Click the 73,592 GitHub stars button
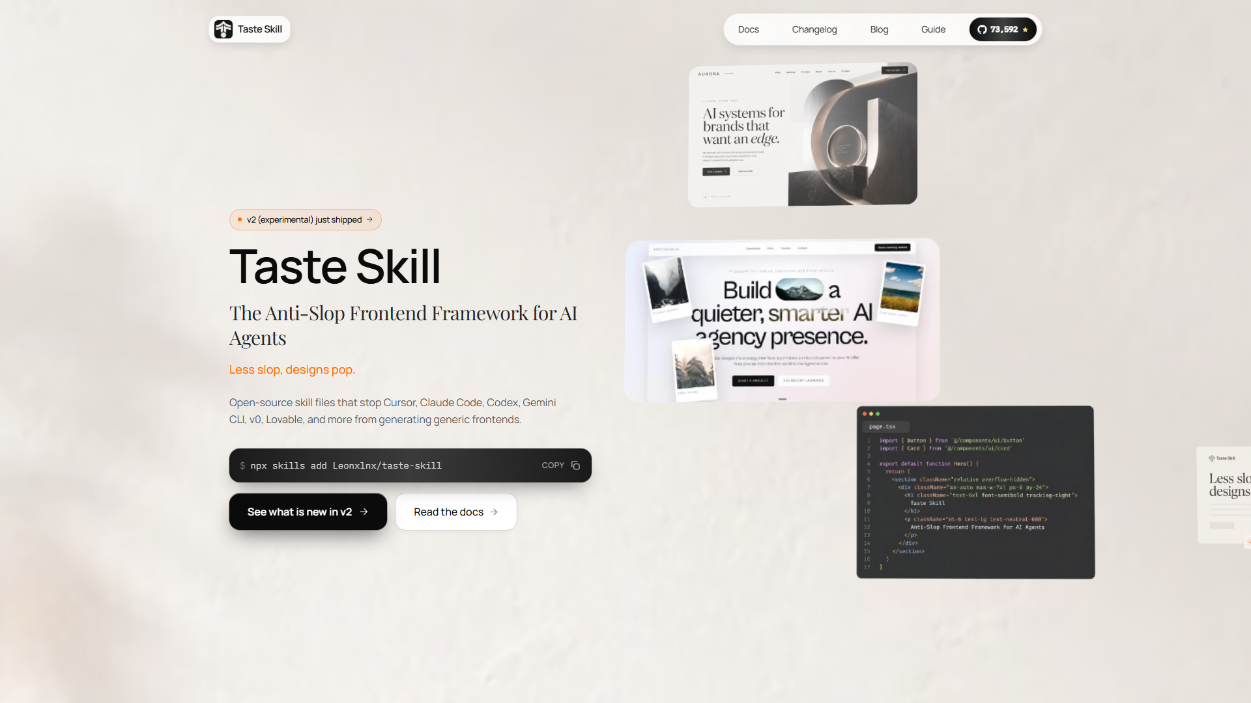Screen dimensions: 1251x703 pos(1003,29)
